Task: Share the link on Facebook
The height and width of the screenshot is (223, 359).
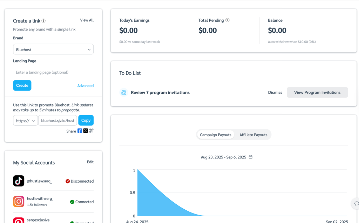Action: pyautogui.click(x=80, y=131)
